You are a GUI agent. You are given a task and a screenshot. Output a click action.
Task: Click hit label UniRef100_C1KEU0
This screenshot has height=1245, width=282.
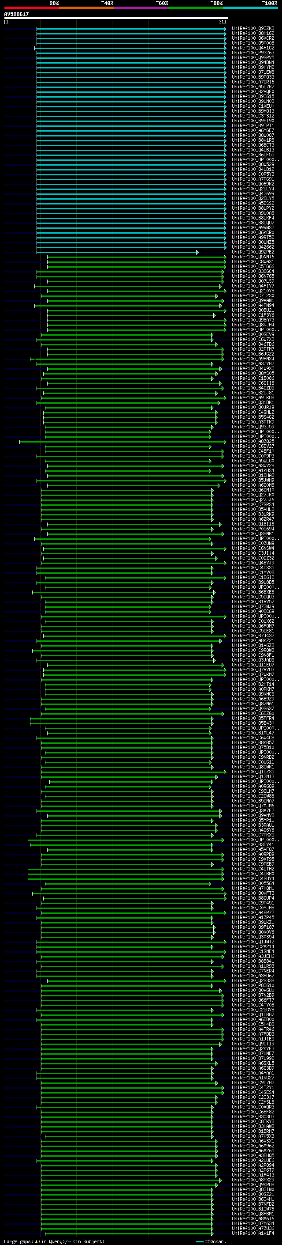pos(253,106)
